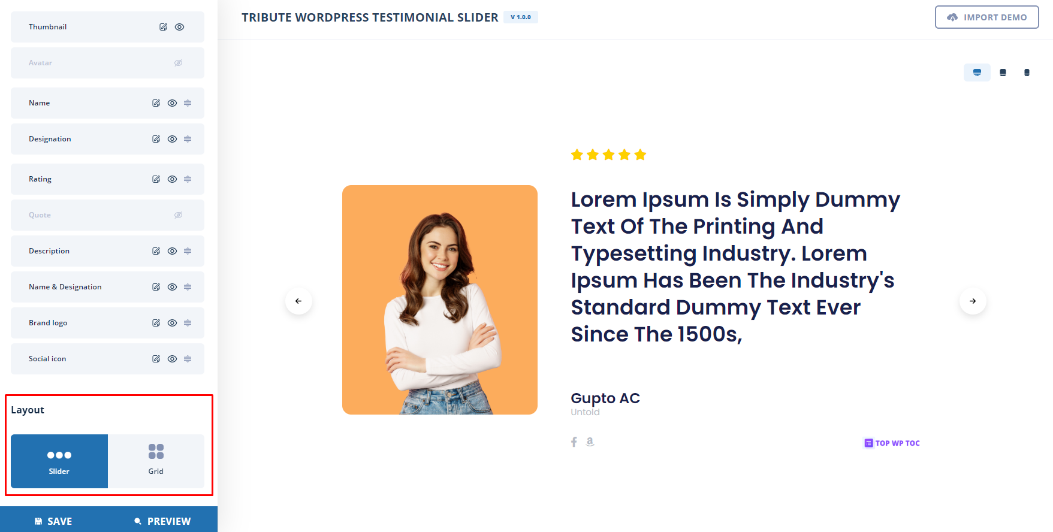This screenshot has width=1053, height=532.
Task: Edit the Designation element
Action: pyautogui.click(x=156, y=139)
